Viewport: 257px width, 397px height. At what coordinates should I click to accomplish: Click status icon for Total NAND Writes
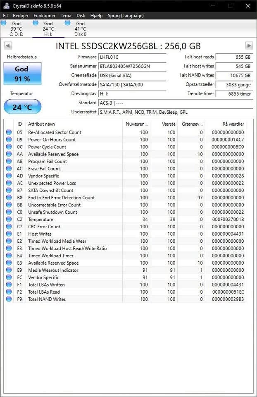9,299
